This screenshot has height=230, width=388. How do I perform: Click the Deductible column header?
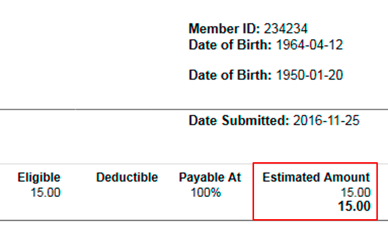(127, 178)
